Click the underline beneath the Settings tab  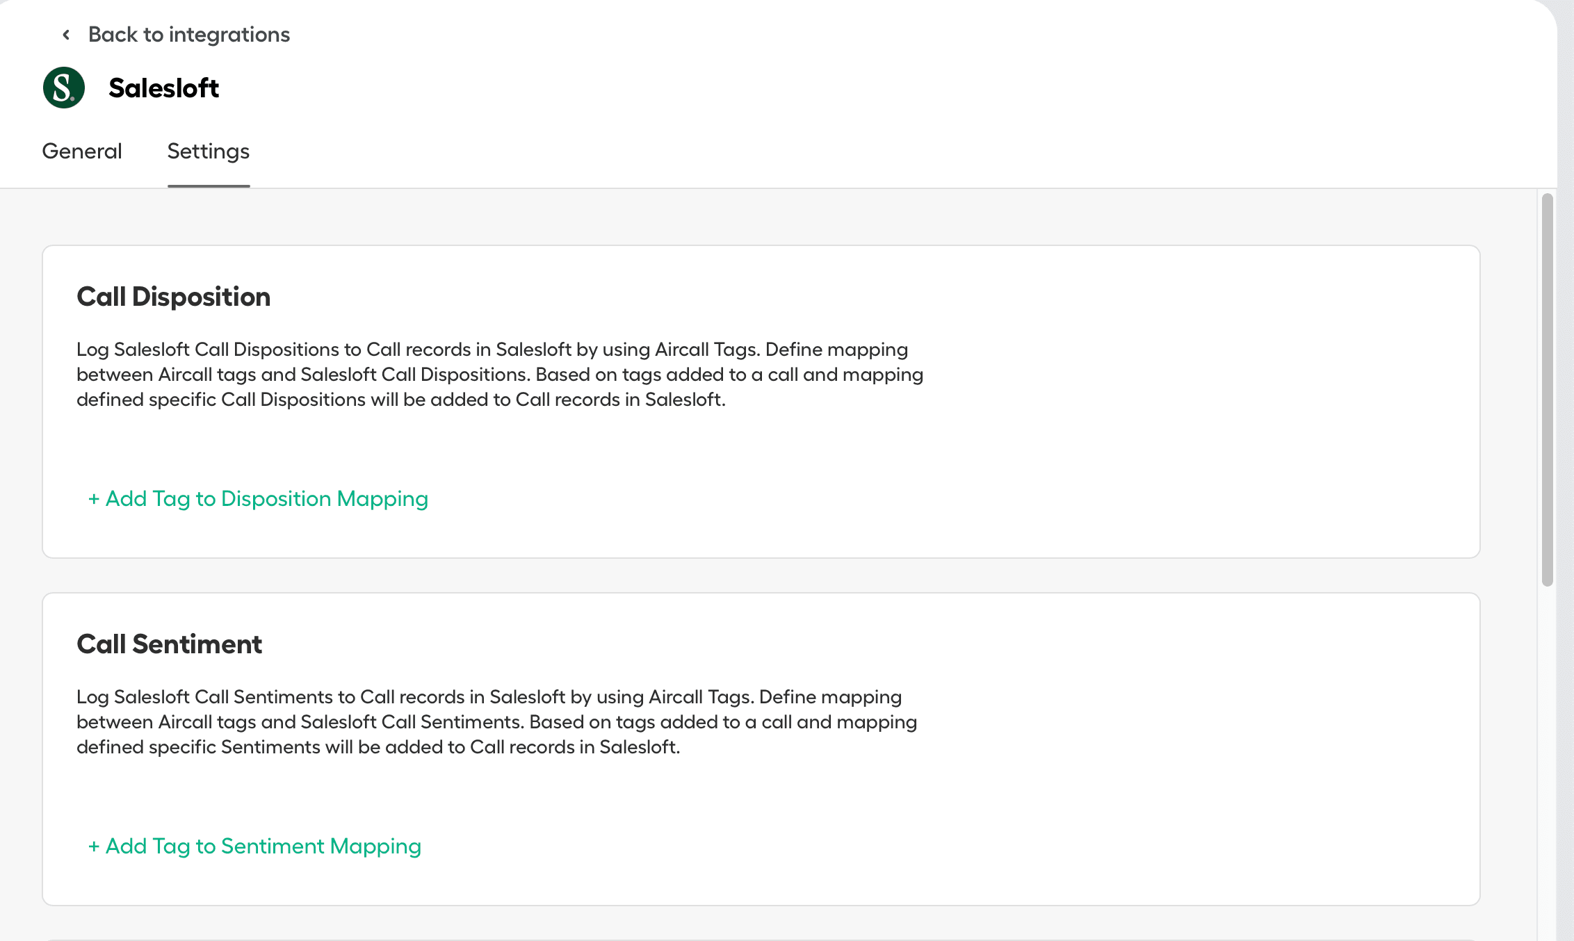click(x=209, y=186)
